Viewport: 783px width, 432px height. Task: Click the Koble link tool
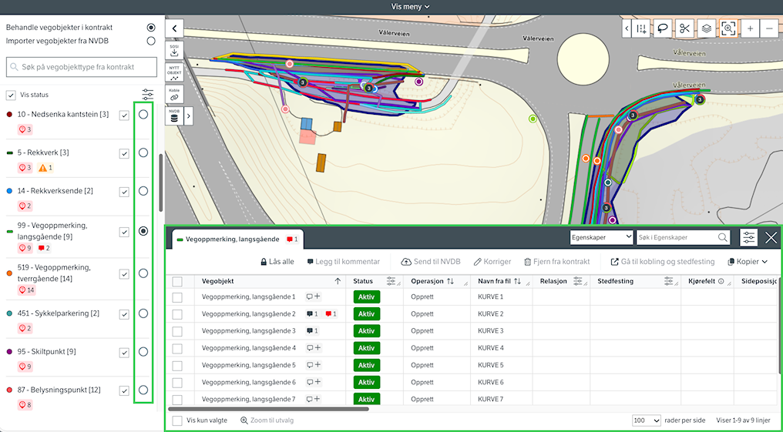tap(174, 95)
